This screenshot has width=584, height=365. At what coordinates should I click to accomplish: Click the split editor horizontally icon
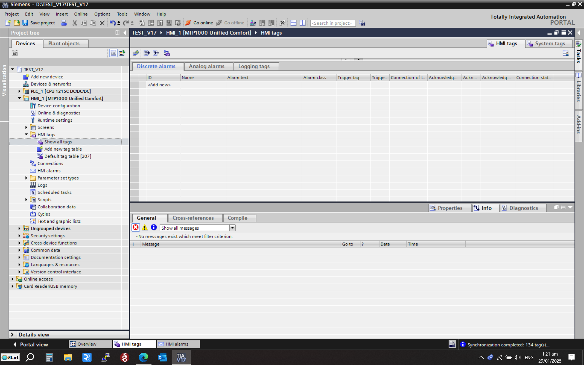pos(293,23)
